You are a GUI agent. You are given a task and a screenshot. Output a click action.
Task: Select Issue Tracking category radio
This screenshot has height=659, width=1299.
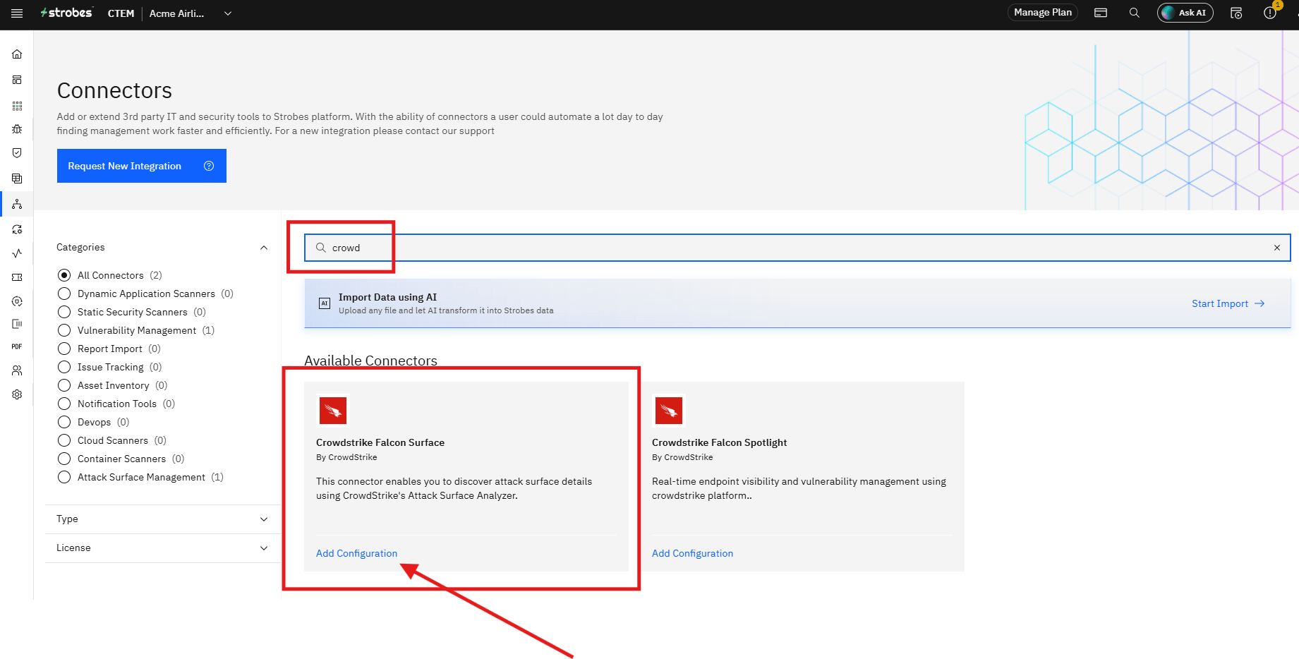(64, 367)
